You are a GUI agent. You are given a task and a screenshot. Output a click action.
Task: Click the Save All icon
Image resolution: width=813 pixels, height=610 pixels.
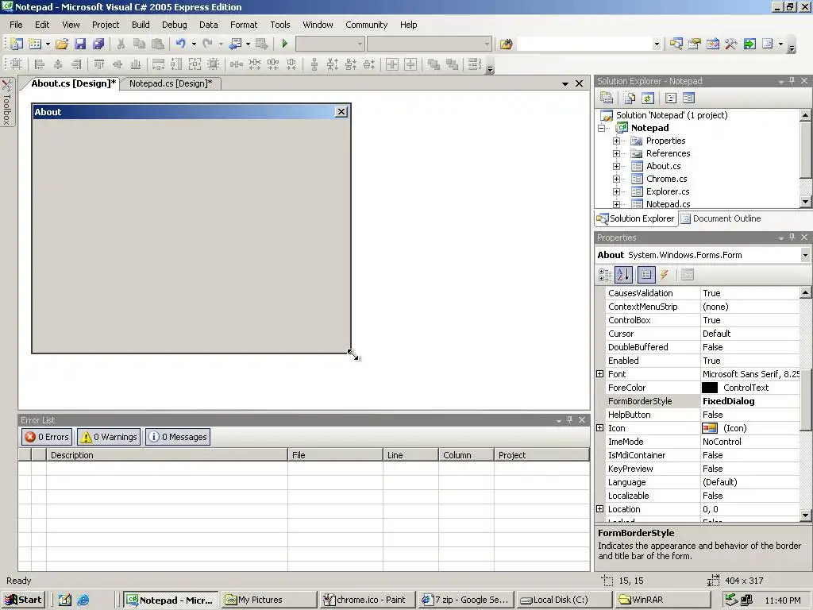tap(98, 44)
